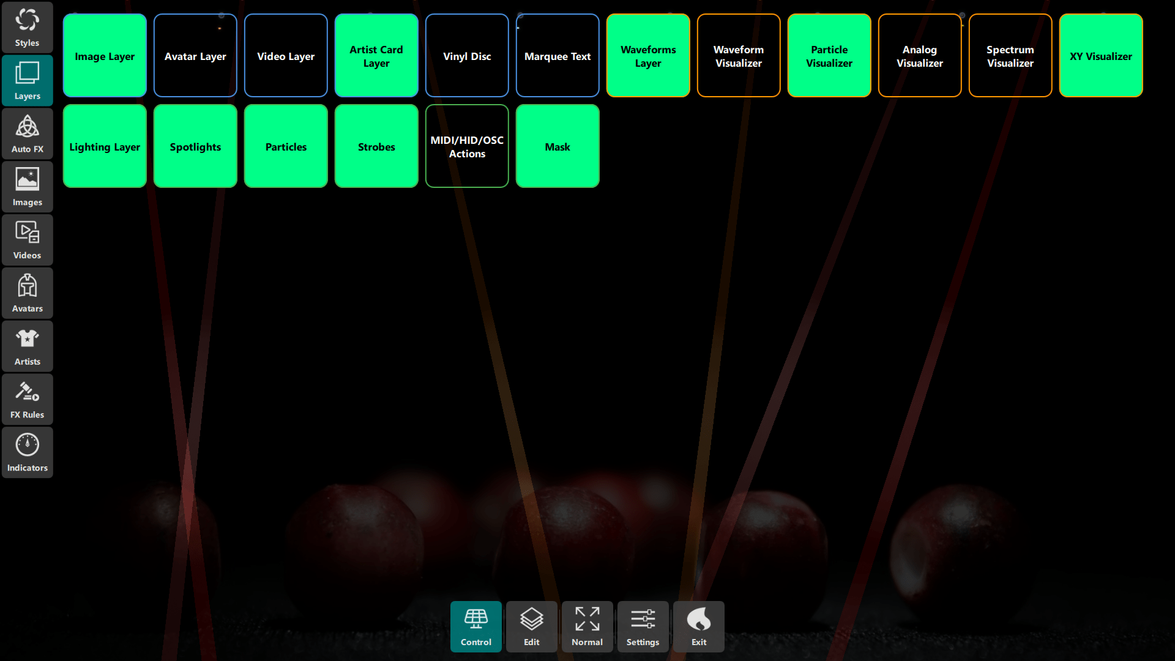Viewport: 1175px width, 661px height.
Task: Open the FX Rules panel
Action: (x=27, y=399)
